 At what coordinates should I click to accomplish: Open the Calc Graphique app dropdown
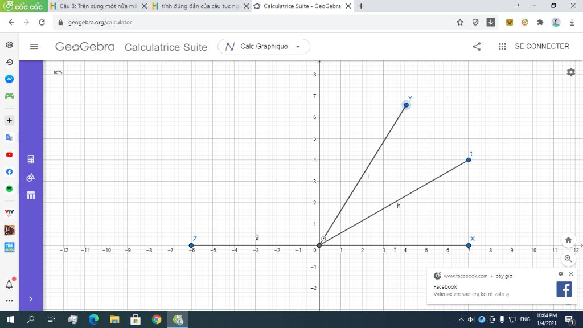tap(264, 47)
